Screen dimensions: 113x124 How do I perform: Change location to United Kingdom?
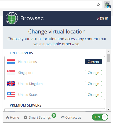click(93, 84)
